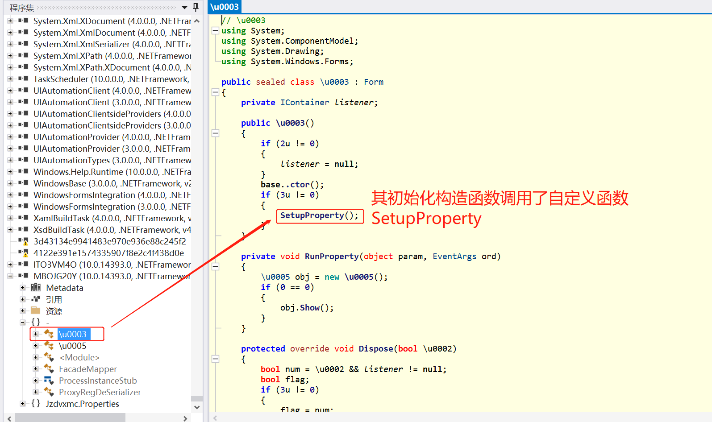This screenshot has height=422, width=712.
Task: Collapse the class \u0003 code block
Action: [215, 92]
